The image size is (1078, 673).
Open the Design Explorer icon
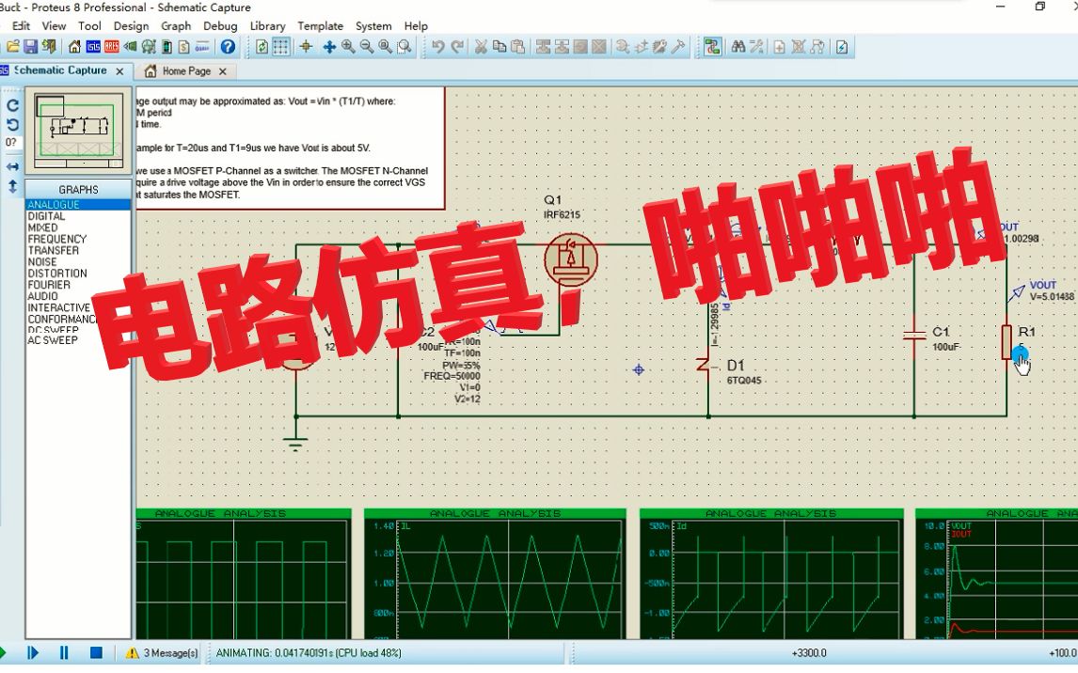[x=149, y=48]
